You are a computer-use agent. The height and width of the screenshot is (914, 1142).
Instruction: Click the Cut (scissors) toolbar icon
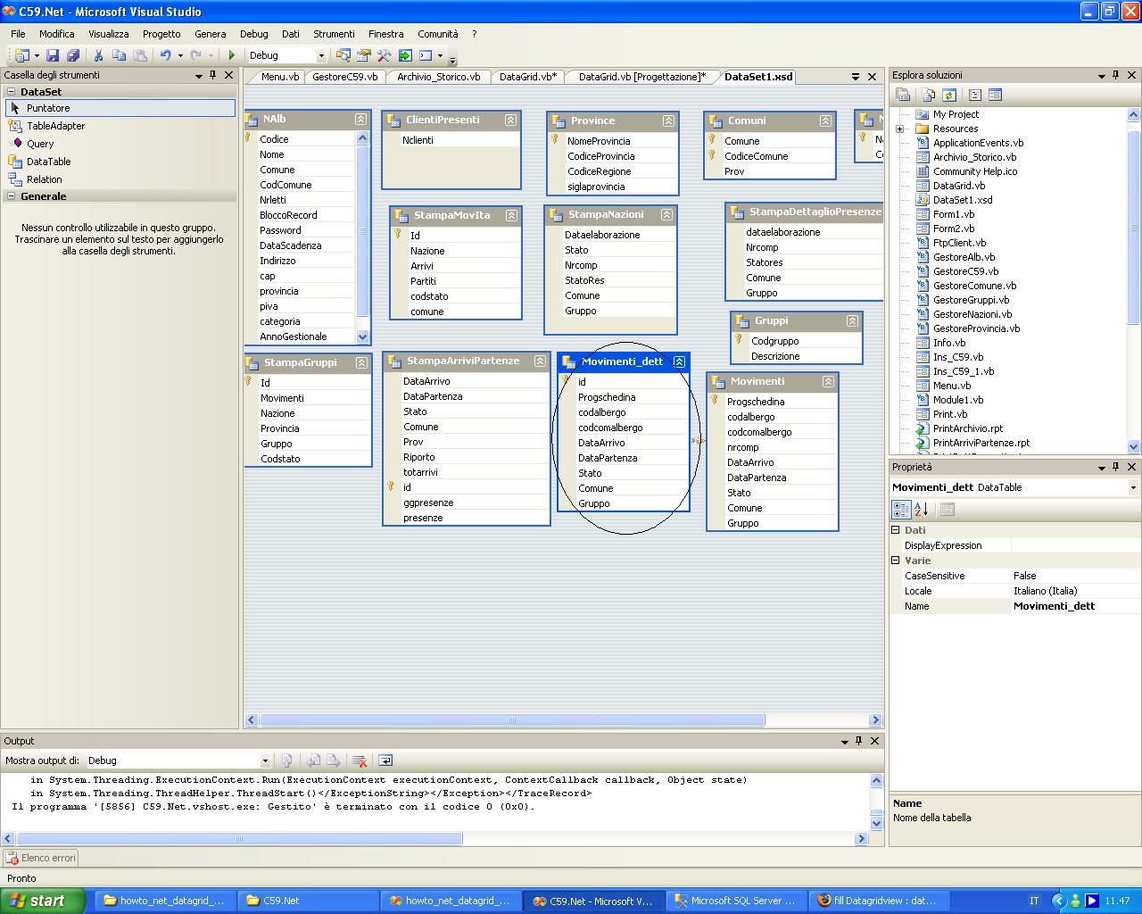coord(98,55)
